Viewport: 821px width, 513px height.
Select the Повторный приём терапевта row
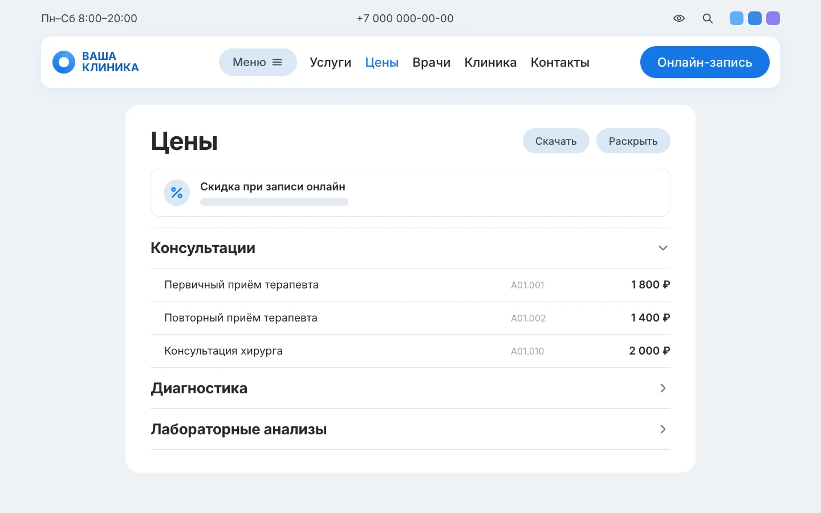410,318
